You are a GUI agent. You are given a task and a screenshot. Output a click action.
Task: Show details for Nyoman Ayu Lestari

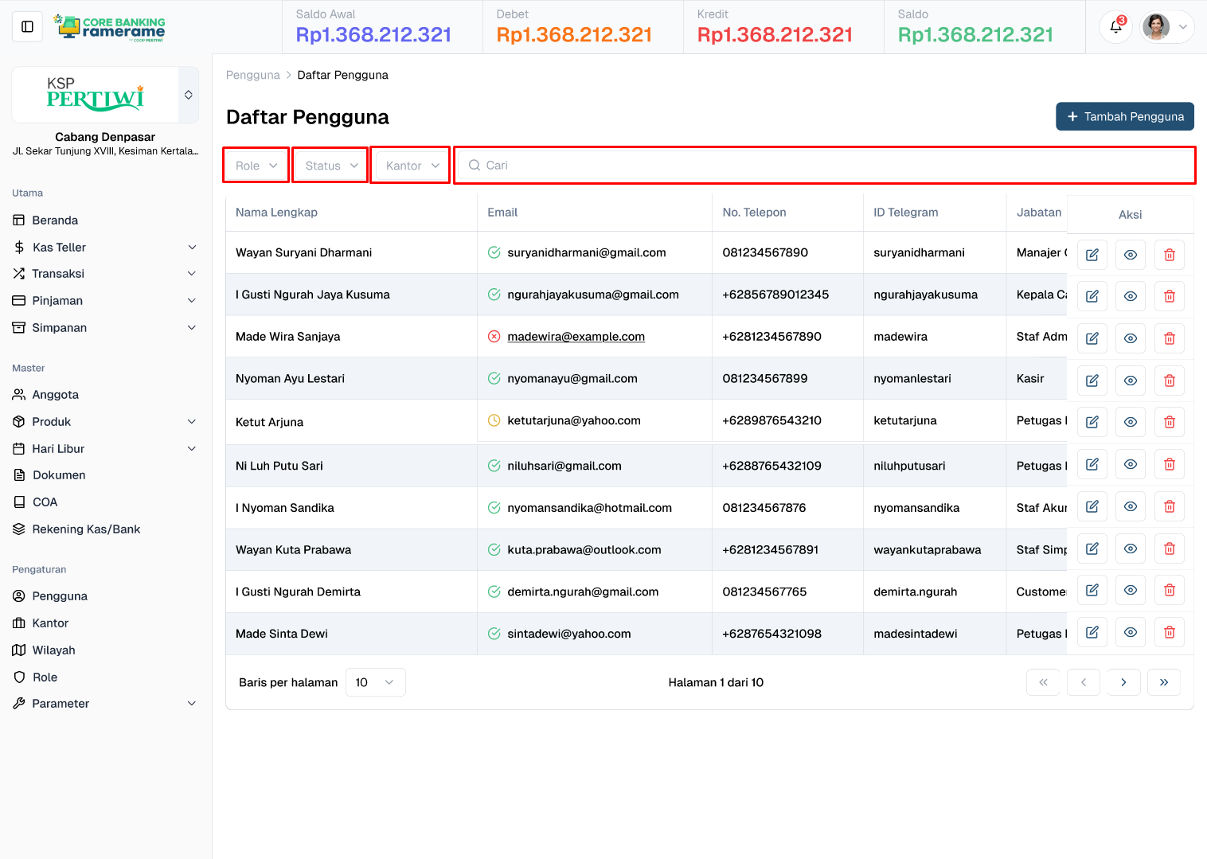[1130, 381]
